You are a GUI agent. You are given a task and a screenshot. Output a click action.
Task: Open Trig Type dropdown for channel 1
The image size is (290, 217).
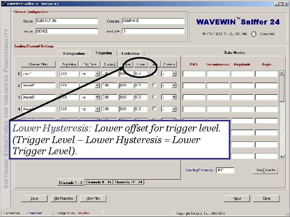pyautogui.click(x=97, y=74)
